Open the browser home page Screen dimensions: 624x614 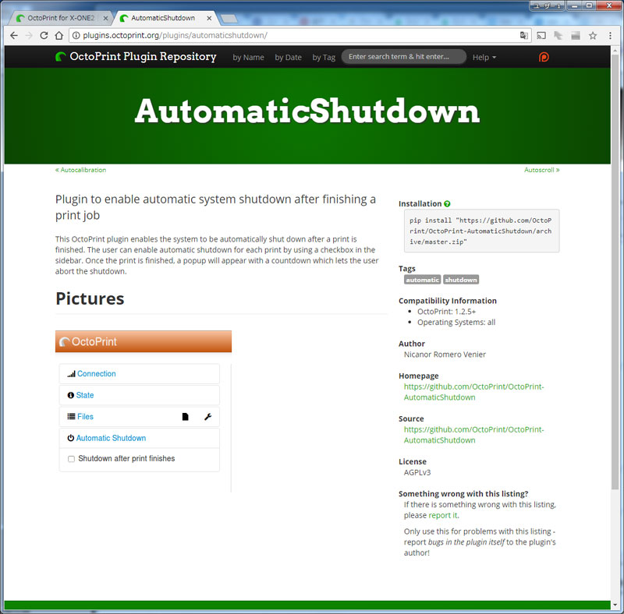click(x=59, y=35)
